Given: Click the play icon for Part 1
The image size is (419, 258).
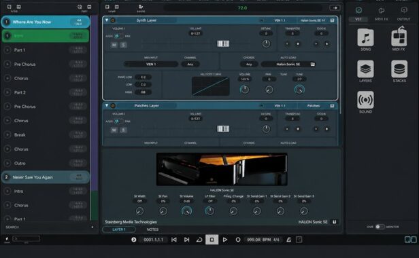Looking at the screenshot, I should [7, 50].
